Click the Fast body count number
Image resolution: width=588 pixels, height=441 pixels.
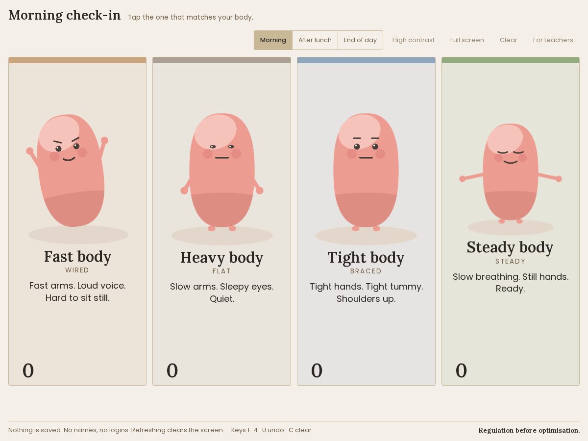pyautogui.click(x=28, y=370)
